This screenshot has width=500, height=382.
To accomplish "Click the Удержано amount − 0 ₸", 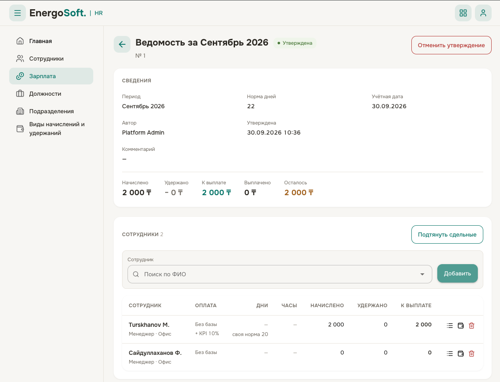I will (174, 193).
